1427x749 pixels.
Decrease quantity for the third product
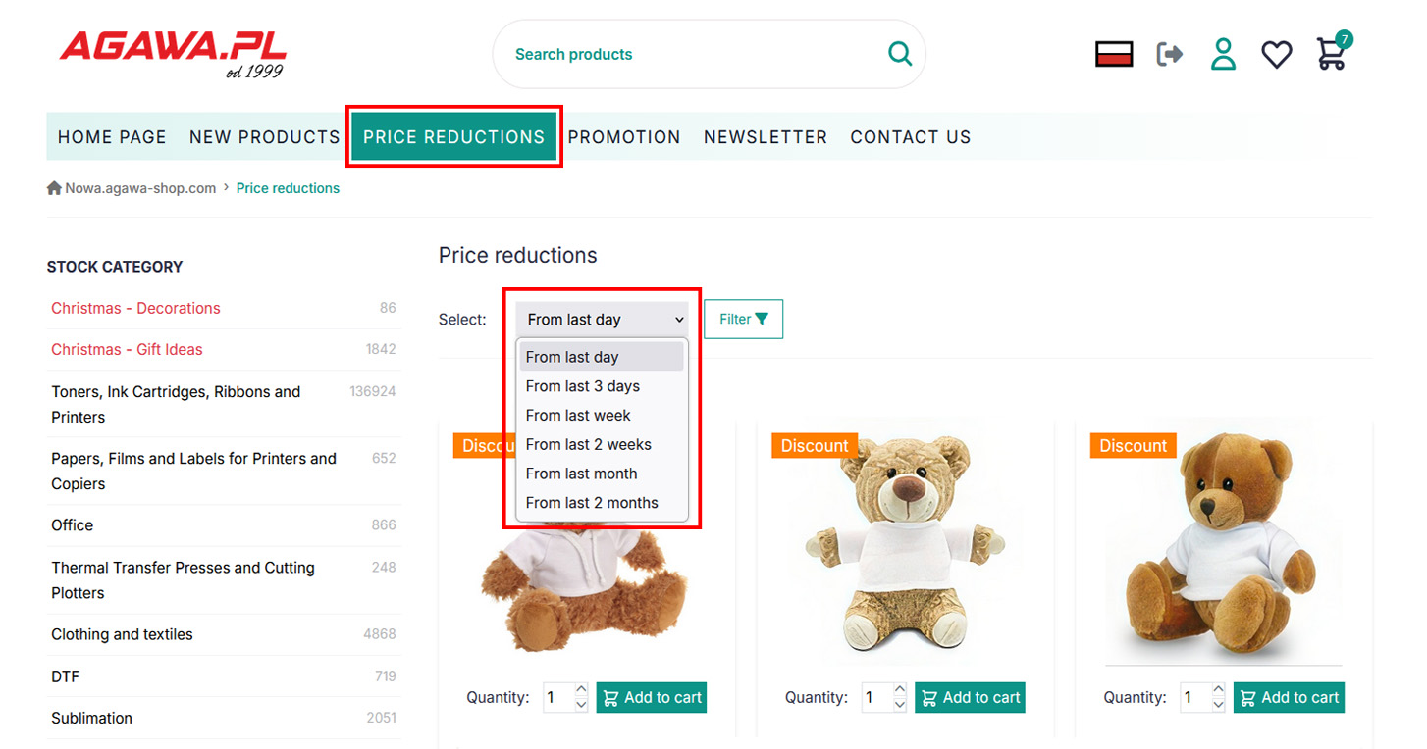1218,705
